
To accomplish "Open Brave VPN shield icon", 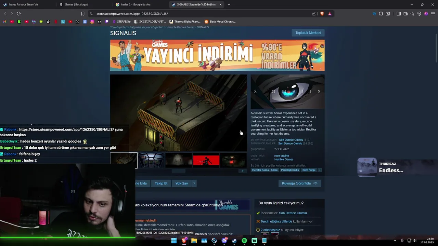I will point(419,14).
